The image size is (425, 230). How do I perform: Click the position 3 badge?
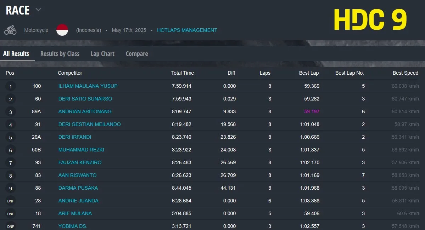point(11,112)
